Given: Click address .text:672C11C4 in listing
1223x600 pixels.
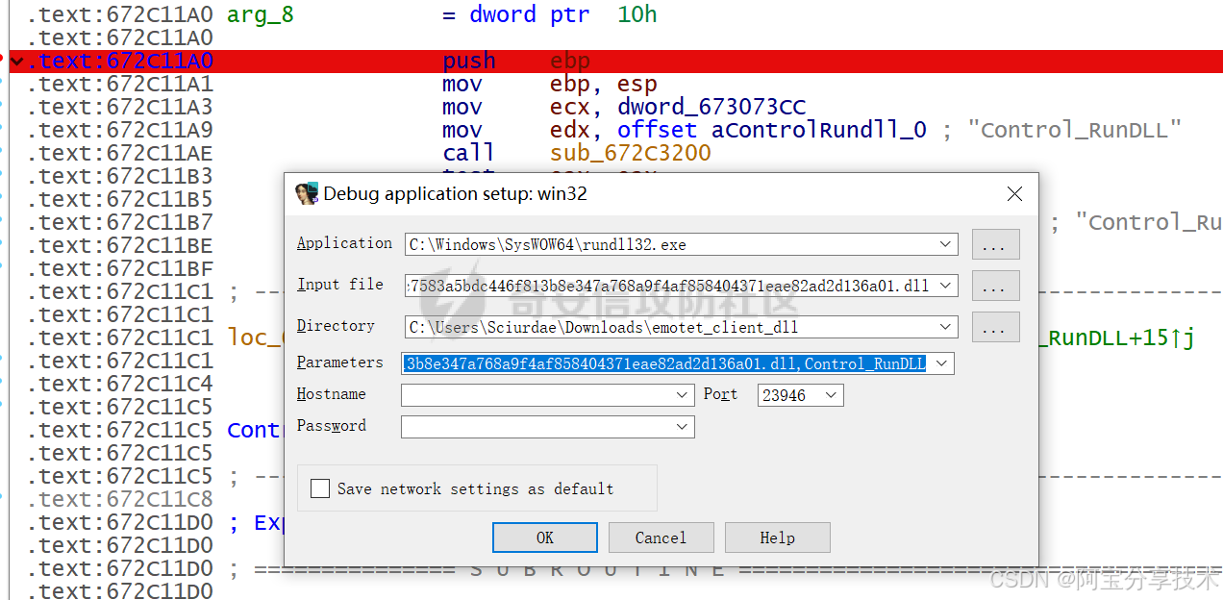Looking at the screenshot, I should (120, 384).
